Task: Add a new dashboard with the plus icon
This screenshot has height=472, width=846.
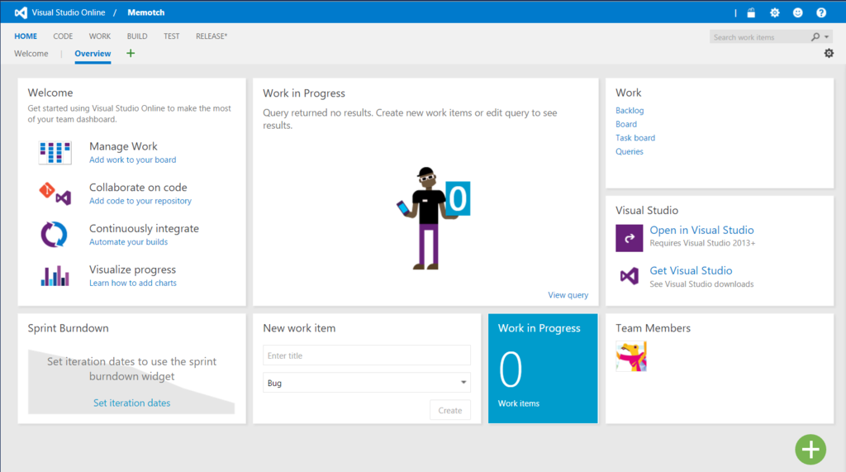Action: [x=131, y=53]
